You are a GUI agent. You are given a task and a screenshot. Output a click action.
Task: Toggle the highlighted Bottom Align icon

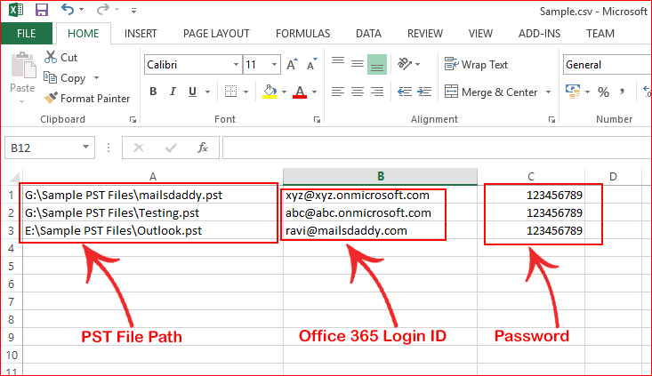coord(377,64)
